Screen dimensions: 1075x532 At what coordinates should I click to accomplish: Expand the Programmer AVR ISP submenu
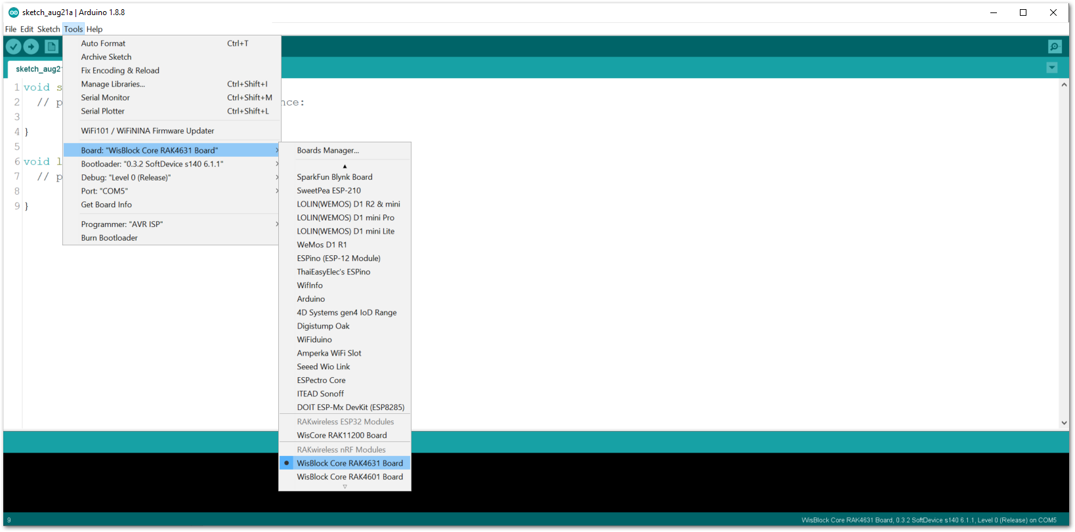(171, 224)
